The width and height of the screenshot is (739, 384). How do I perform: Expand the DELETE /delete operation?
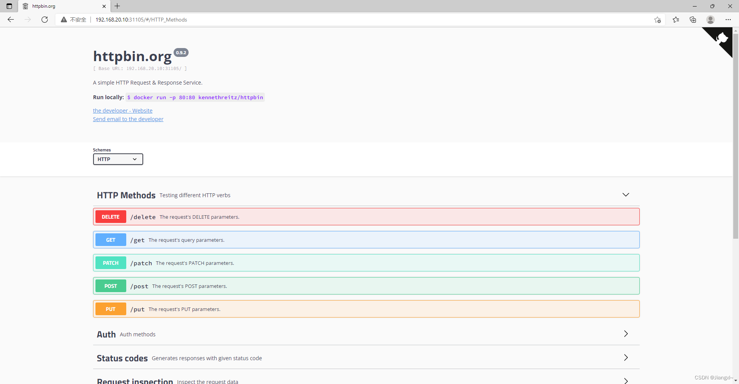[366, 217]
